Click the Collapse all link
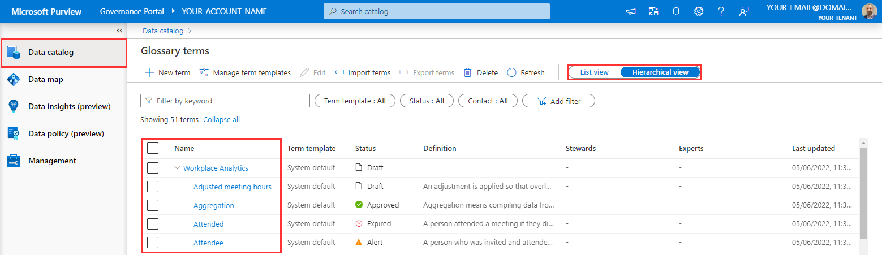Viewport: 882px width, 255px height. [221, 120]
